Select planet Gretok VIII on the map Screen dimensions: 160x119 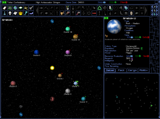coord(68,29)
